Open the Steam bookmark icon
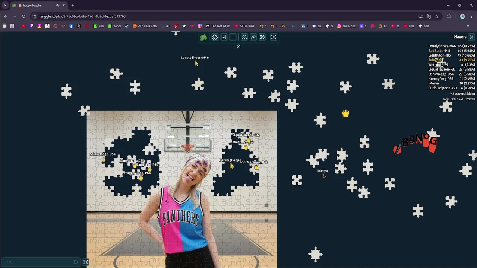 126,26
